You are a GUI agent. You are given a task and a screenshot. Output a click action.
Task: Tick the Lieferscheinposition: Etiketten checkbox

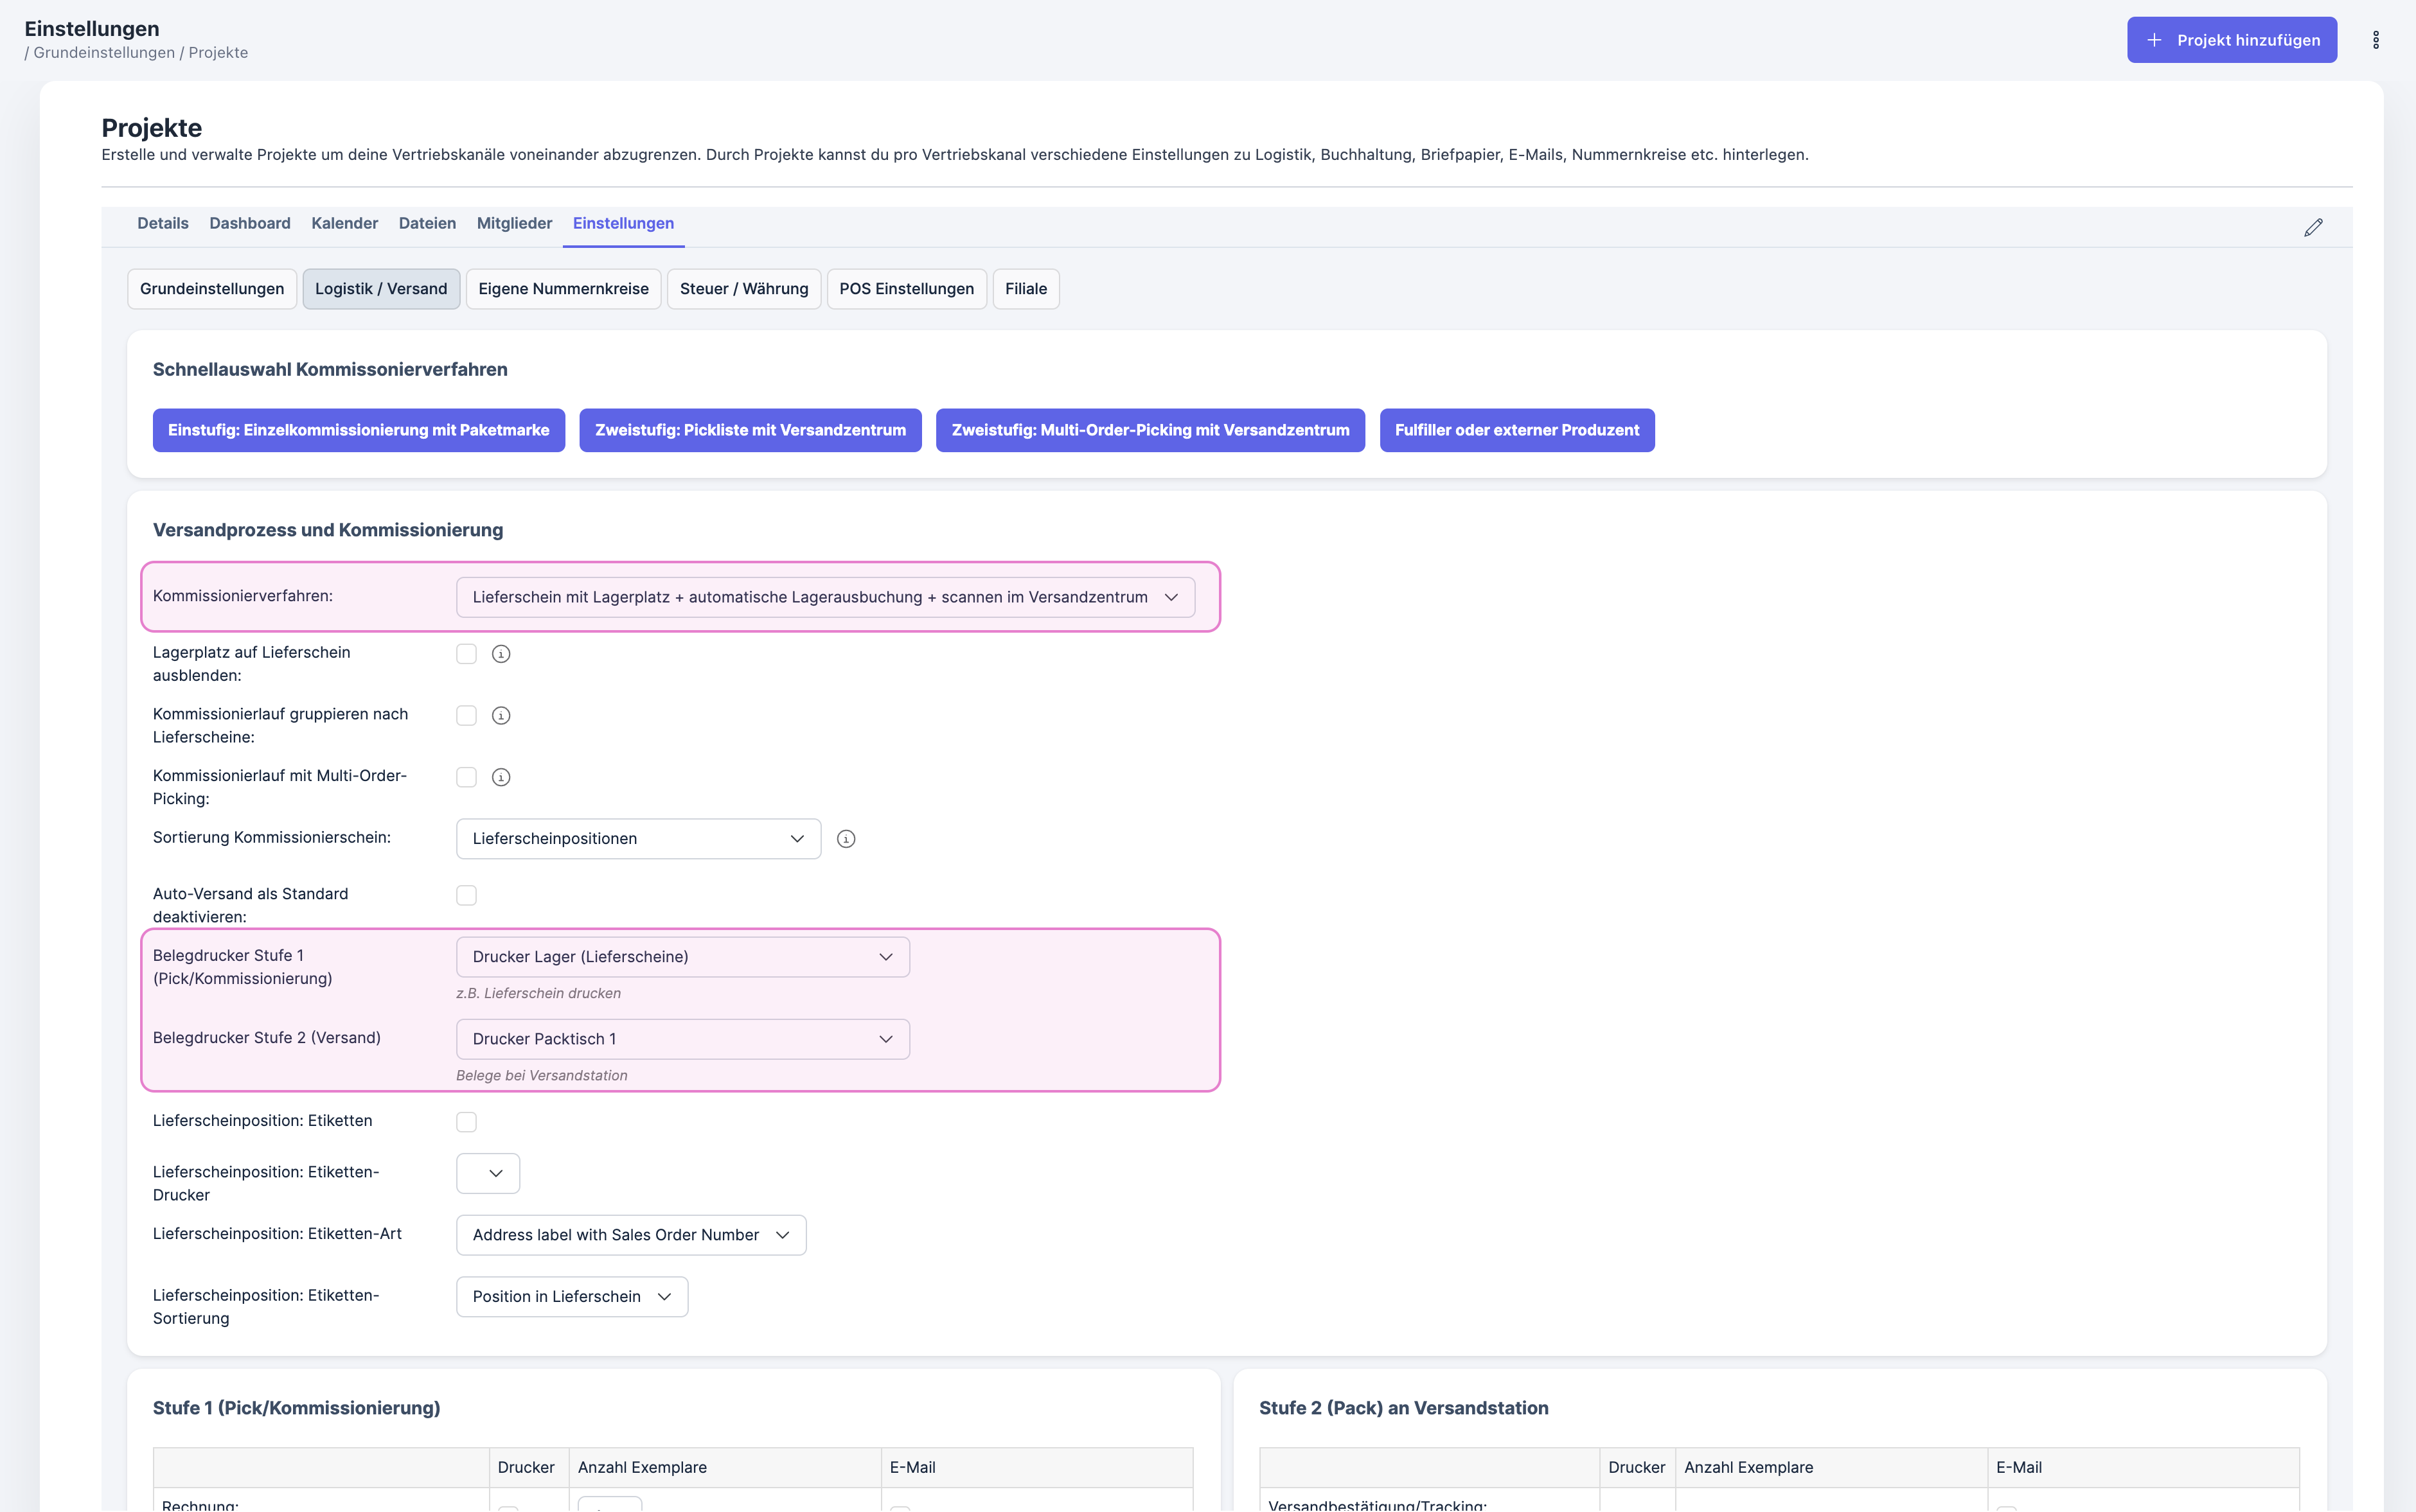click(466, 1122)
